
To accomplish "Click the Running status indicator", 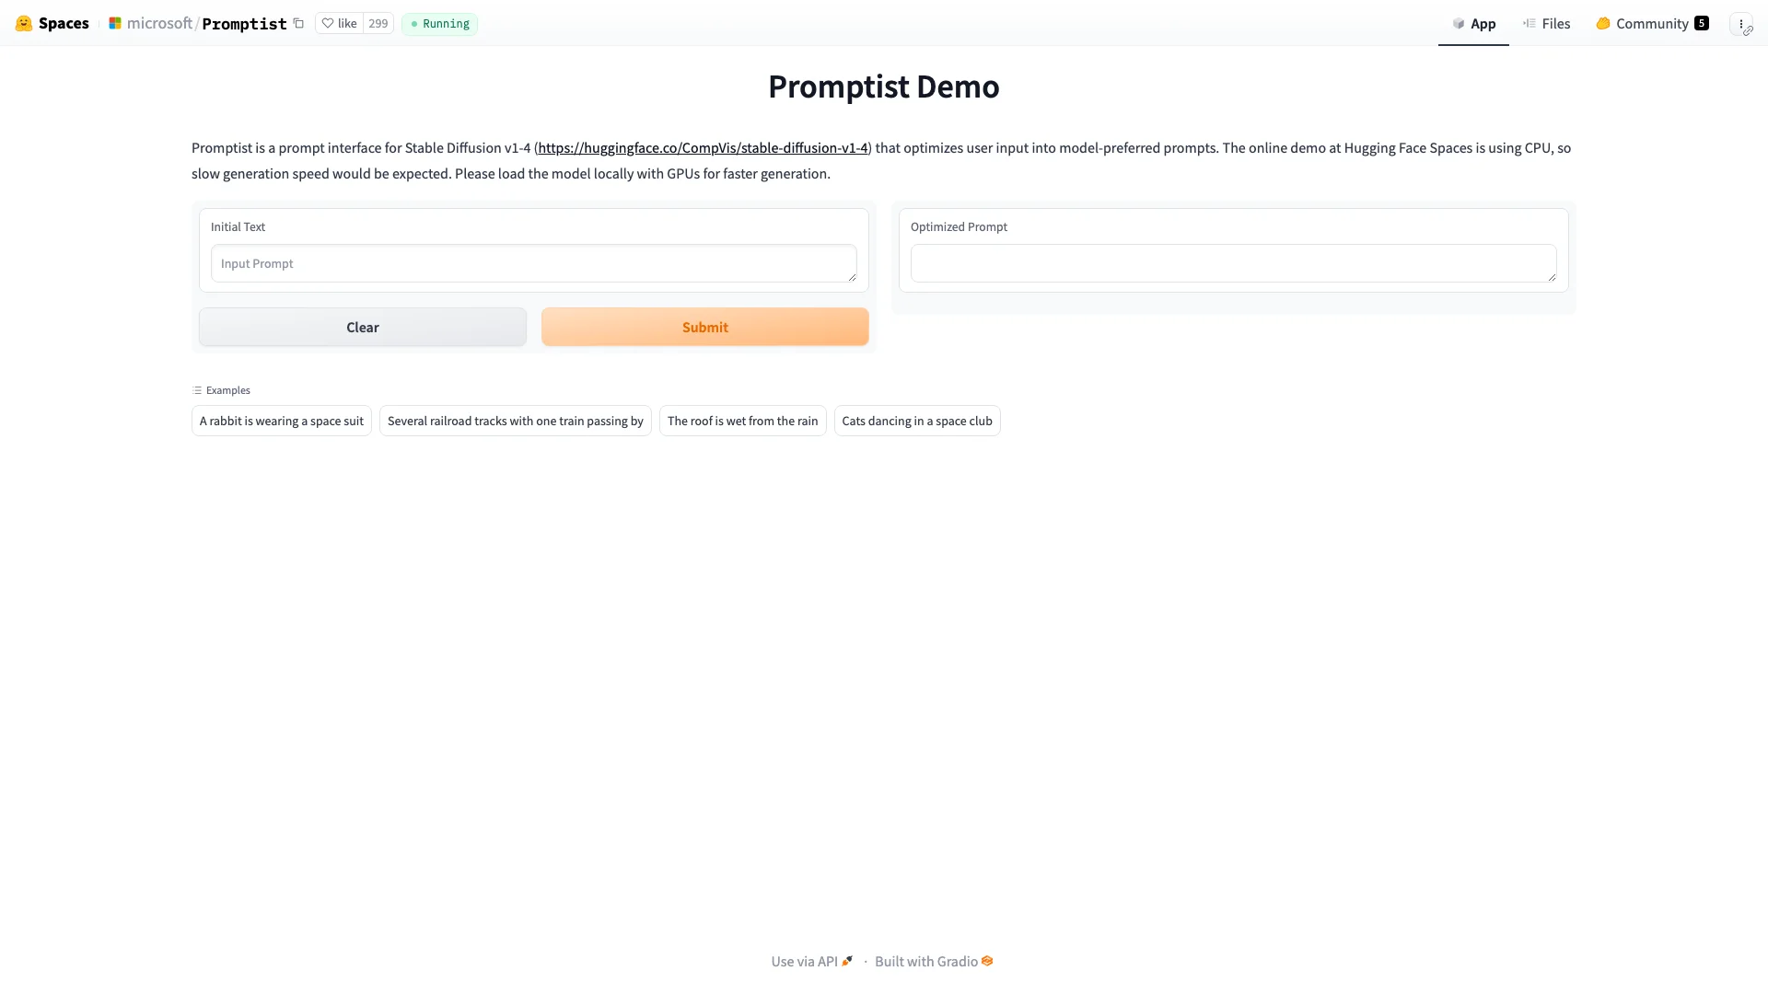I will [x=439, y=23].
